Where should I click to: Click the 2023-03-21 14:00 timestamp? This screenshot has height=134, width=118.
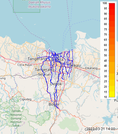(101, 129)
